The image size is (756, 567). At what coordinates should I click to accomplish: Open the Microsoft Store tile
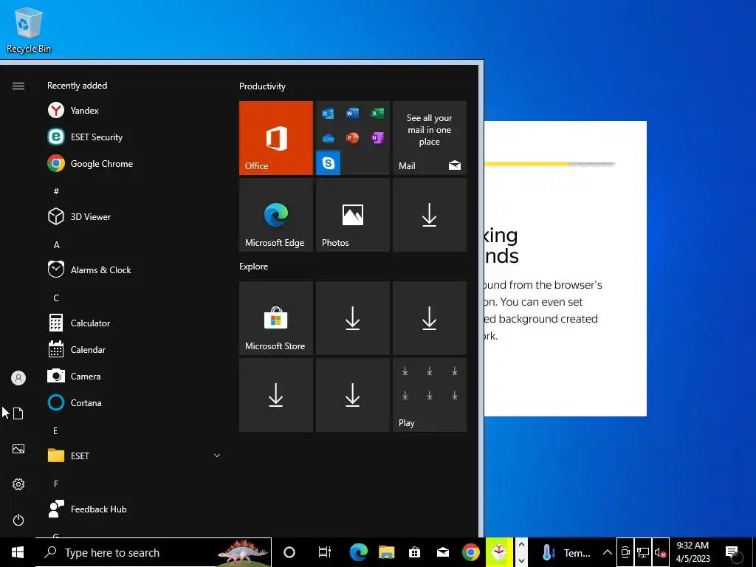click(276, 318)
